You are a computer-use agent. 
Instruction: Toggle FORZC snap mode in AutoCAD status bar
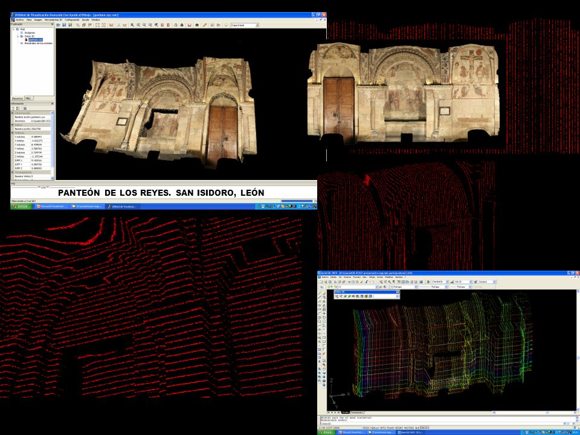click(x=366, y=428)
